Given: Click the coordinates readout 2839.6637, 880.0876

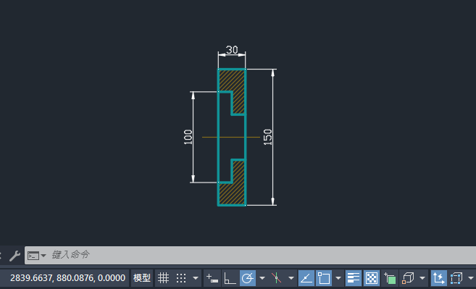Looking at the screenshot, I should (x=67, y=277).
